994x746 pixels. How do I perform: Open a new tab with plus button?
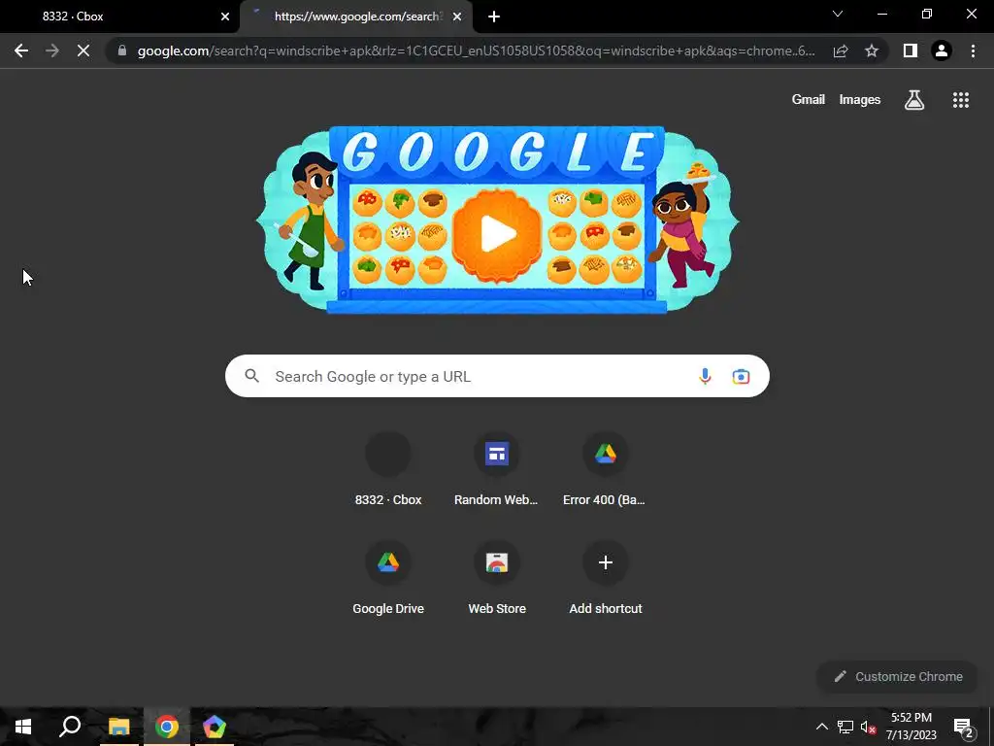coord(494,17)
